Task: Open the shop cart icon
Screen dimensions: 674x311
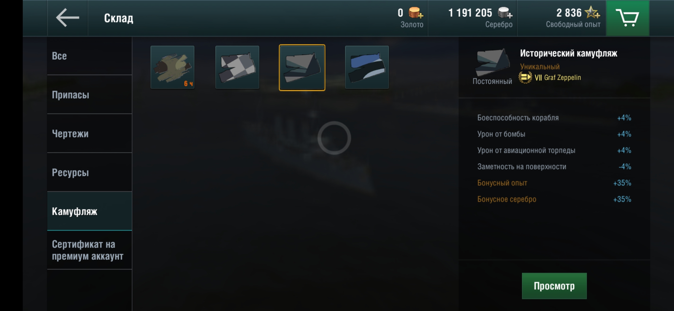Action: (x=627, y=18)
